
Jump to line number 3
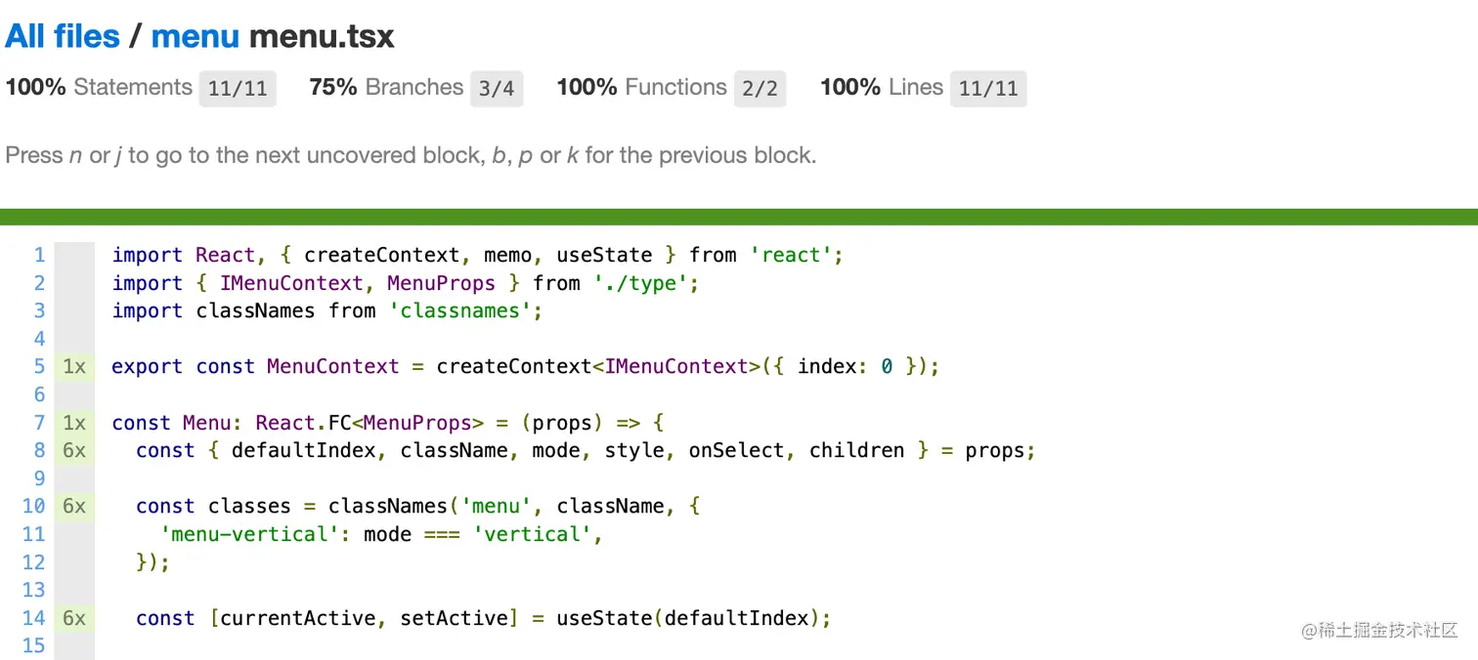[x=39, y=310]
